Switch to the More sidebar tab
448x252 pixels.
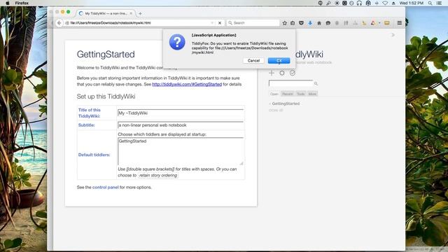[312, 94]
